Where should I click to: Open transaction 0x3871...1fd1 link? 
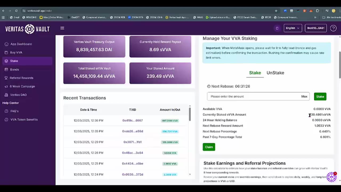tap(132, 142)
